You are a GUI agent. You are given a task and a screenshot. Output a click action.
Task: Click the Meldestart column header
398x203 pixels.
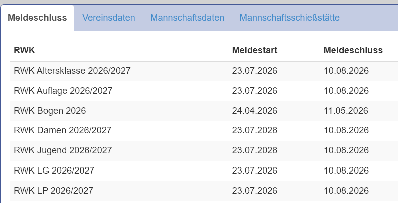255,50
